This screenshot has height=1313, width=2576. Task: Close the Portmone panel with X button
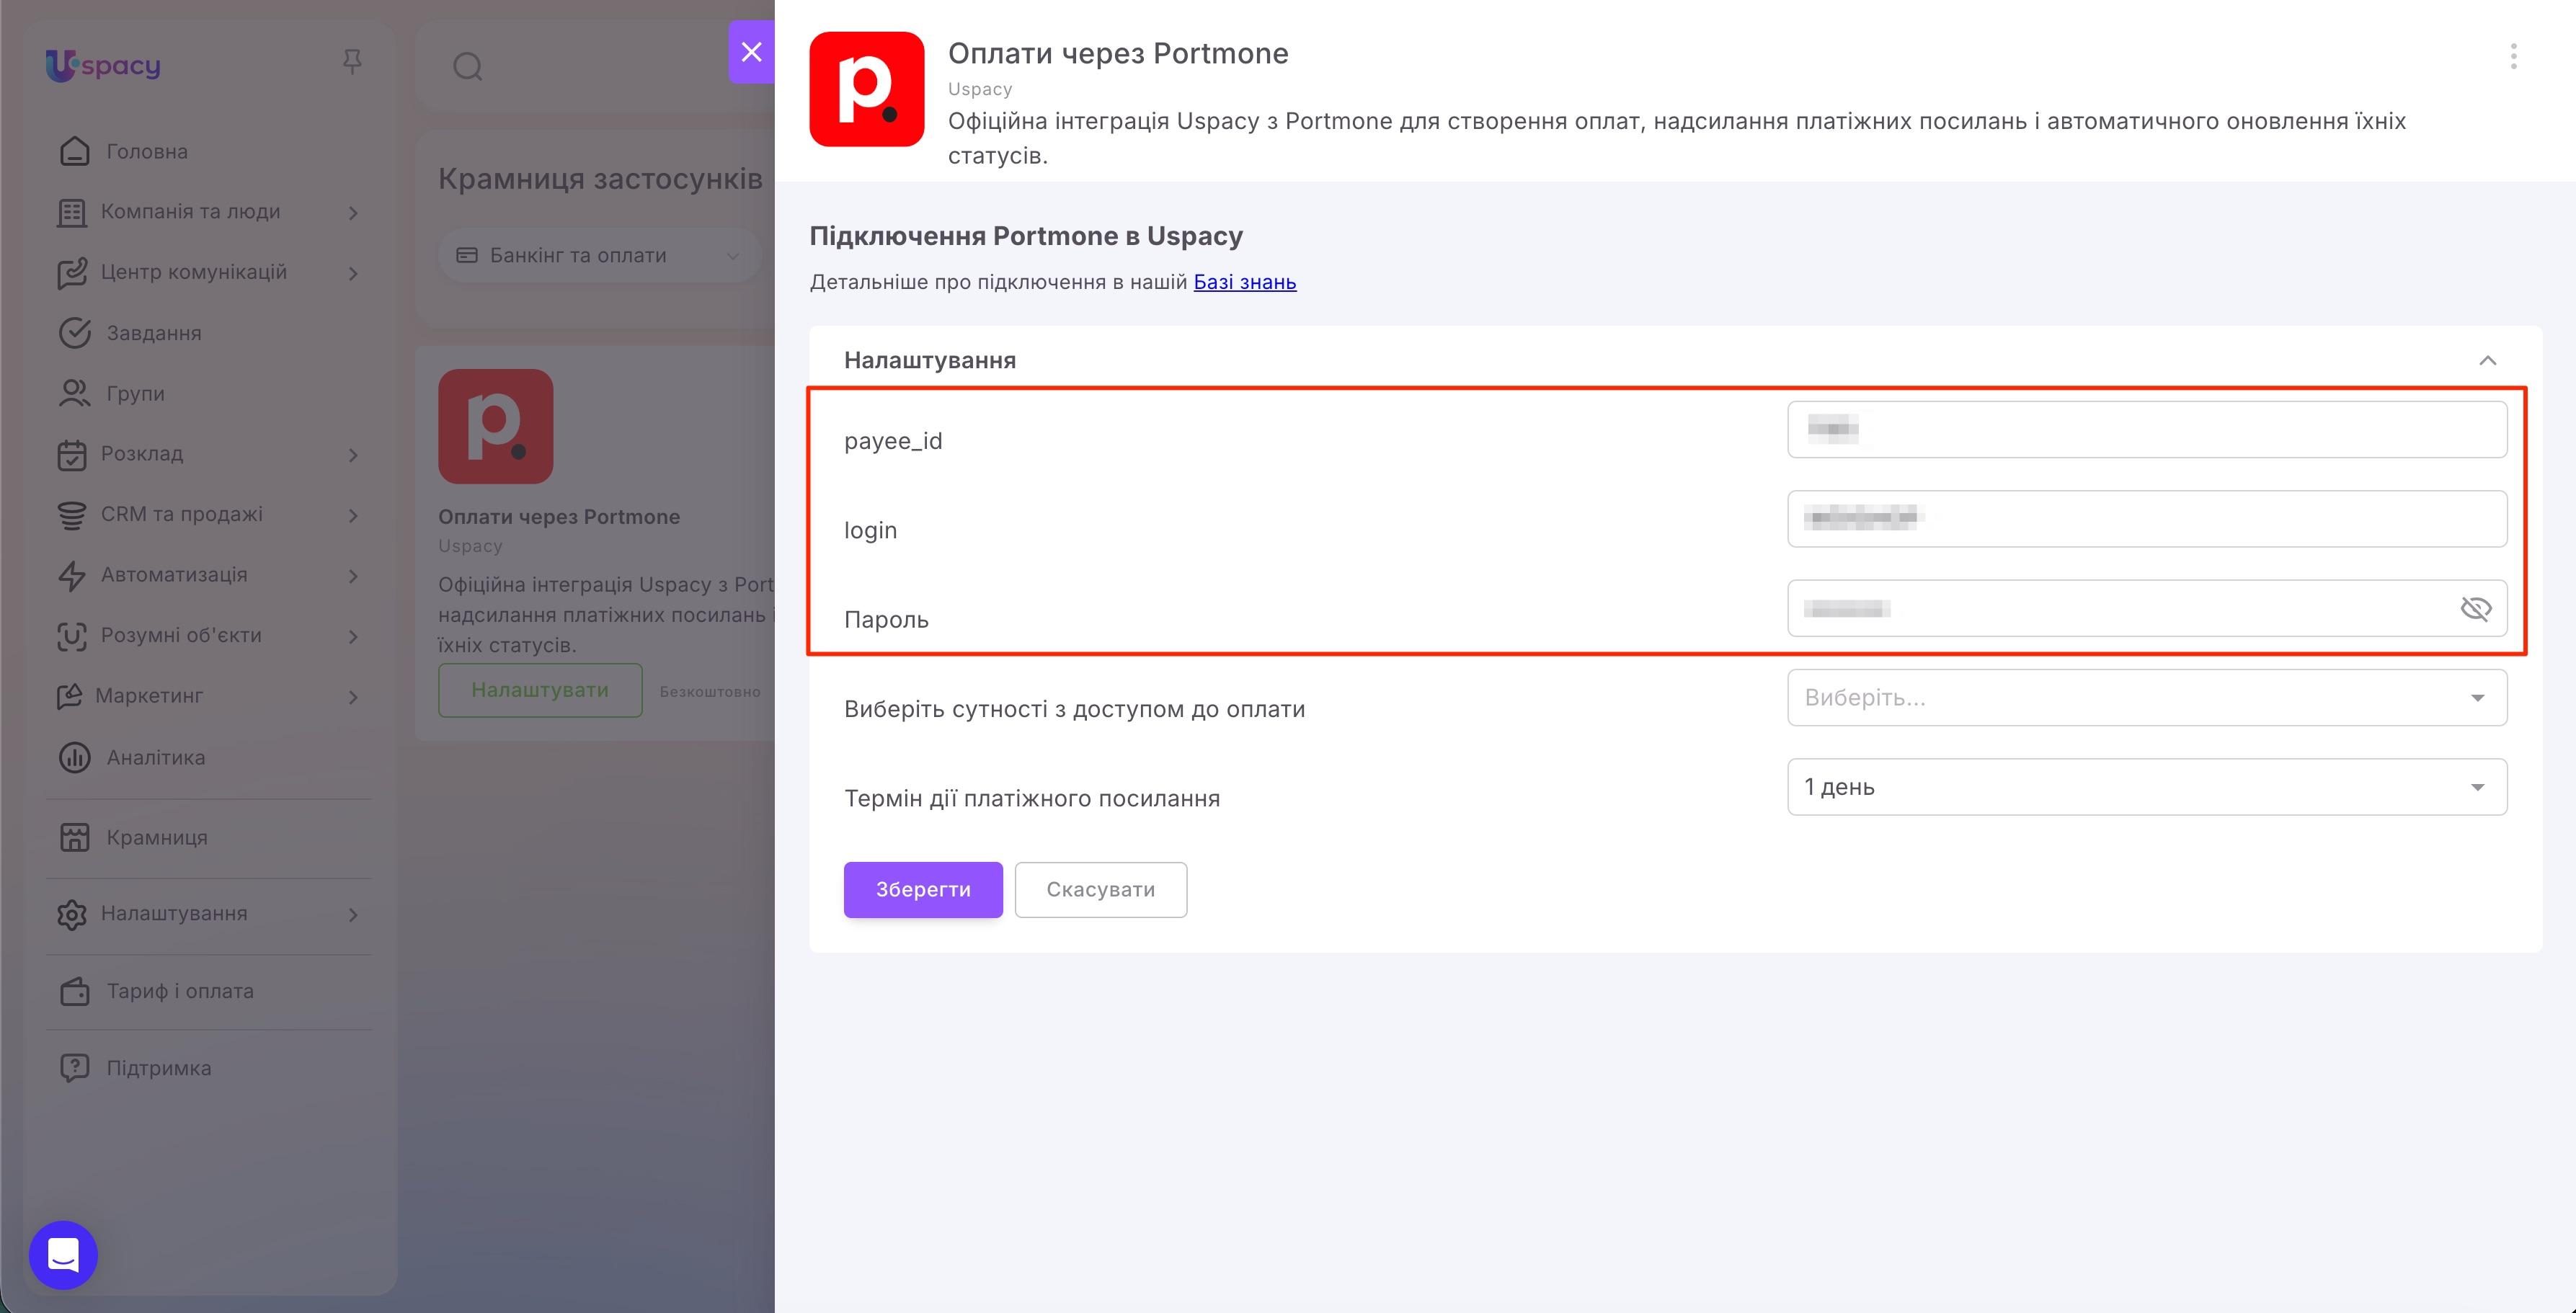pyautogui.click(x=751, y=51)
